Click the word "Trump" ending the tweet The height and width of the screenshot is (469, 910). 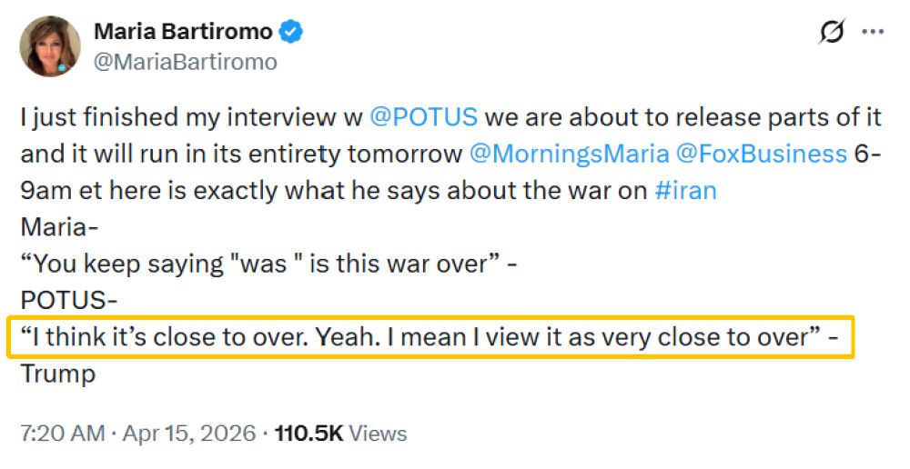(57, 374)
